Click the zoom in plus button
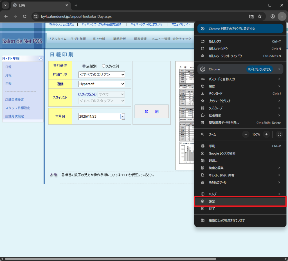Viewport: 288px width, 261px height. 266,134
